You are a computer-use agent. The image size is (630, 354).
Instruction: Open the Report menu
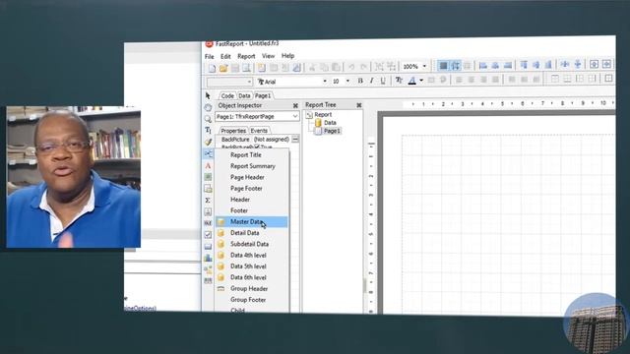[x=246, y=56]
